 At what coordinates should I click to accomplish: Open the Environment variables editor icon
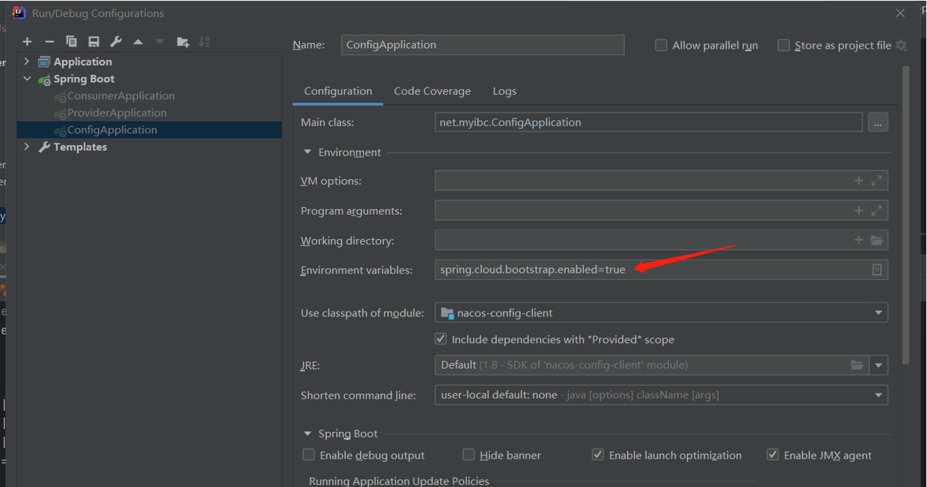[x=876, y=270]
